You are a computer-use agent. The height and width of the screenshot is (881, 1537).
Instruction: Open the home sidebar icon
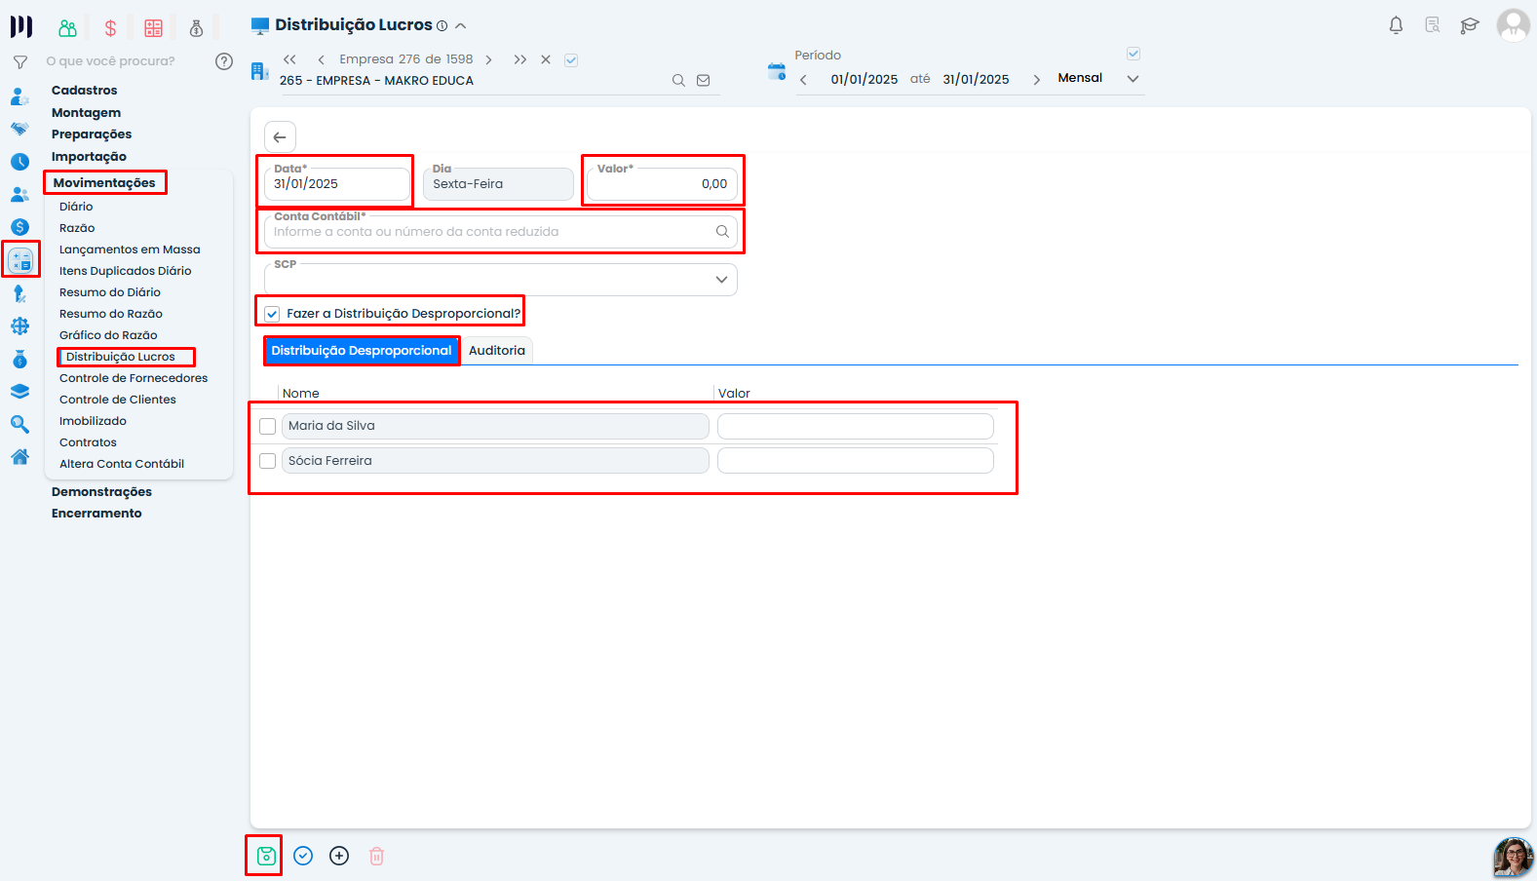(x=19, y=457)
